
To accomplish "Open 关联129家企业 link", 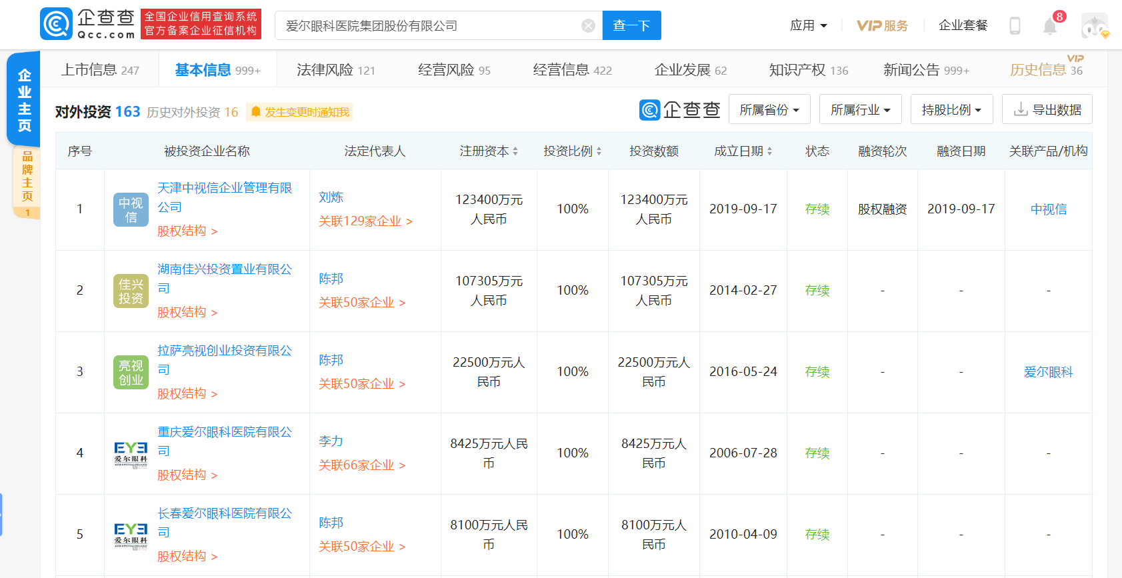I will coord(365,221).
